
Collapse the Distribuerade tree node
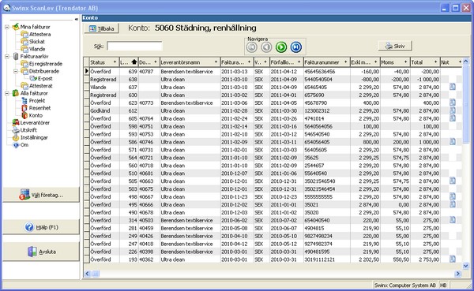(16, 71)
